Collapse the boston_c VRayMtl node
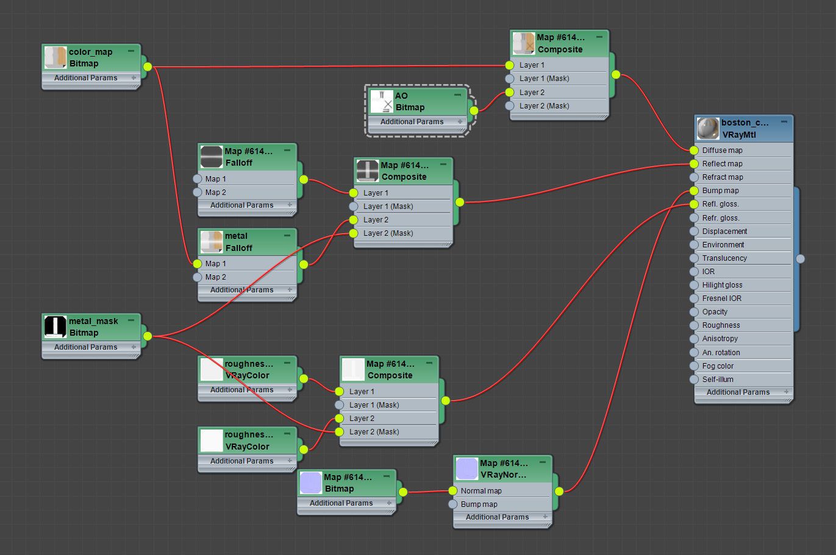This screenshot has width=836, height=555. coord(784,122)
